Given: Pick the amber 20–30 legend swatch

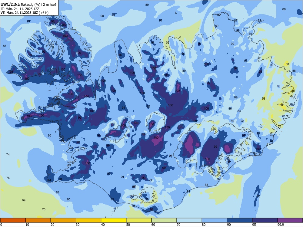Looking at the screenshot, I should point(63,220).
